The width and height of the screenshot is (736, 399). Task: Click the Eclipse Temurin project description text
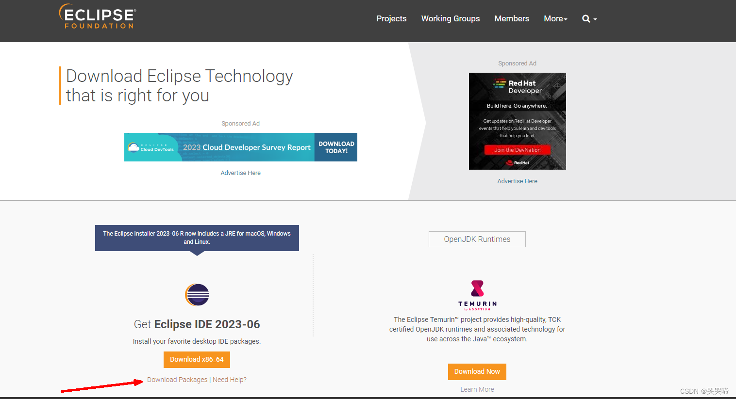[477, 329]
